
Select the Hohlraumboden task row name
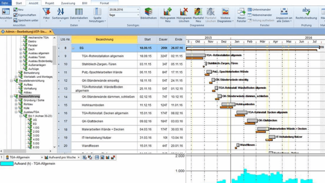pyautogui.click(x=93, y=105)
